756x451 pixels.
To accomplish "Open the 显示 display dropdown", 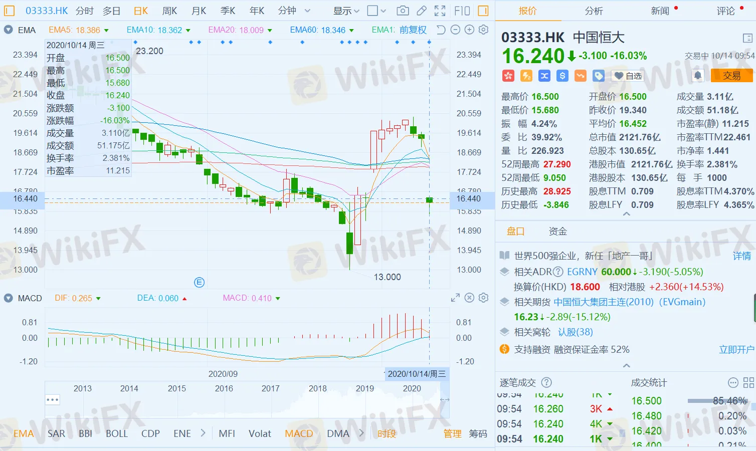I will (346, 11).
